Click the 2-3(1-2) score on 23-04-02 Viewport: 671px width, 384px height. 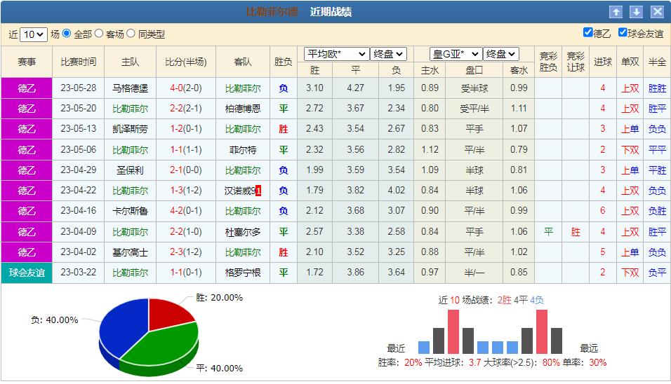pyautogui.click(x=186, y=252)
